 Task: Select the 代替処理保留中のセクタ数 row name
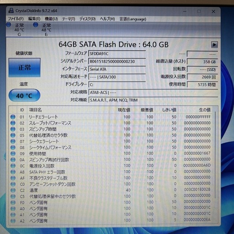coord(53,197)
